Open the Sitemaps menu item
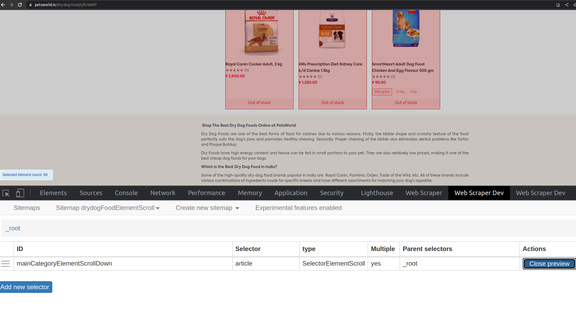This screenshot has height=330, width=576. click(27, 208)
